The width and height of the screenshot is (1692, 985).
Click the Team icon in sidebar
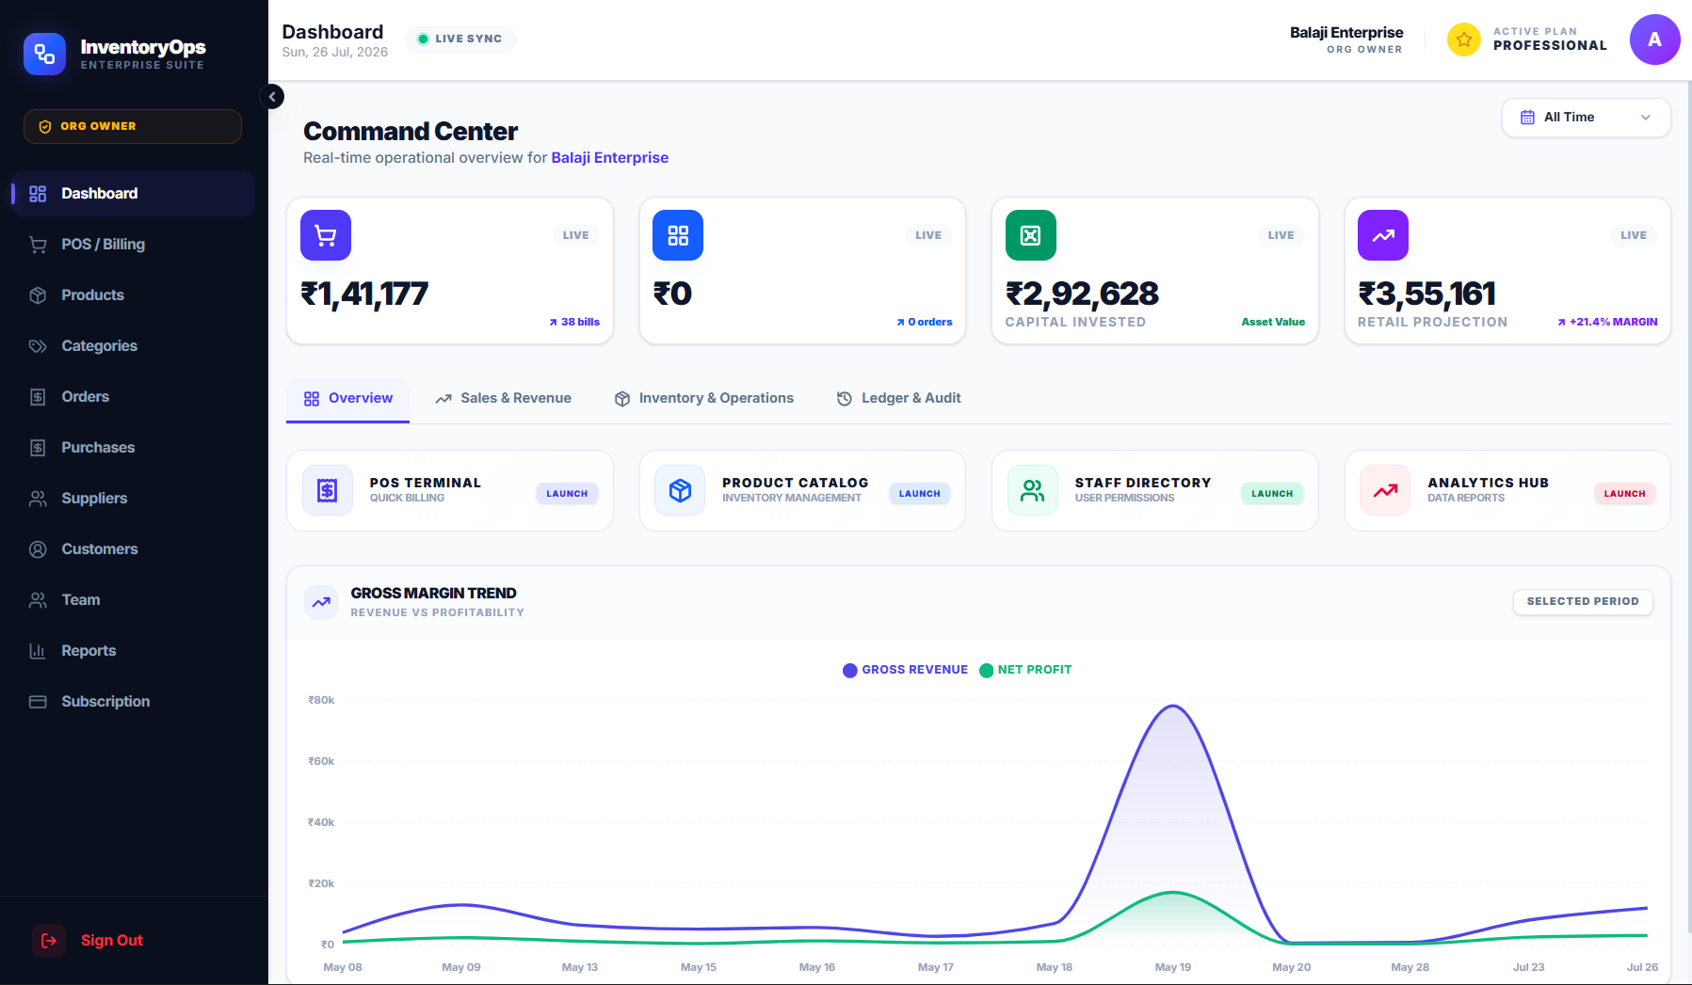38,600
